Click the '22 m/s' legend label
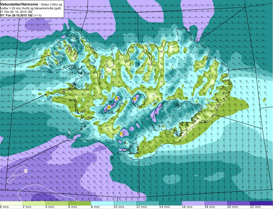The width and height of the screenshot is (273, 209). tap(255, 207)
